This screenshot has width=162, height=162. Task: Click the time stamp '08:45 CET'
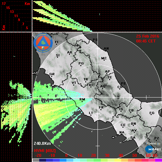[146, 41]
